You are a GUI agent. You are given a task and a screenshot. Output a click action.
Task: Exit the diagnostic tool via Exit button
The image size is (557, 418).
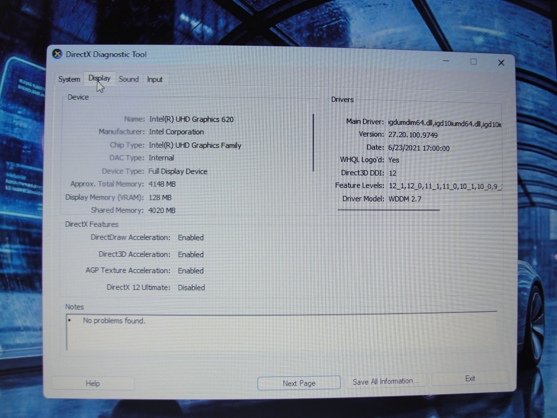[x=470, y=378]
